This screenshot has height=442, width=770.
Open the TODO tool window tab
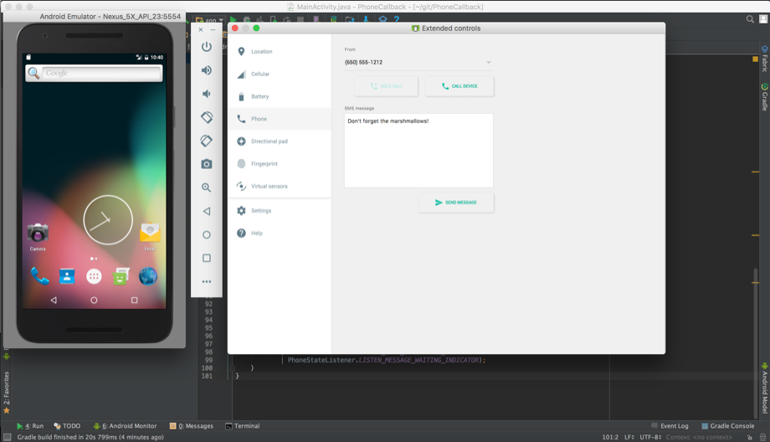[67, 426]
